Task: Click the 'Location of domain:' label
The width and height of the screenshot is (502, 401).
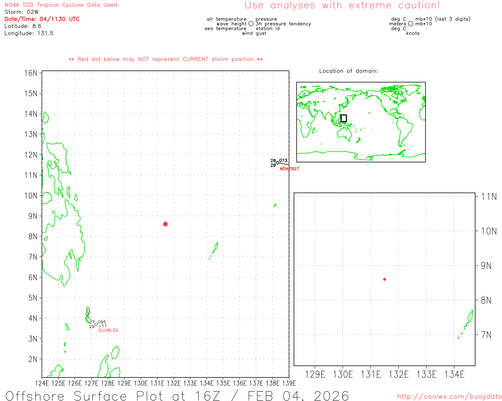Action: 349,71
